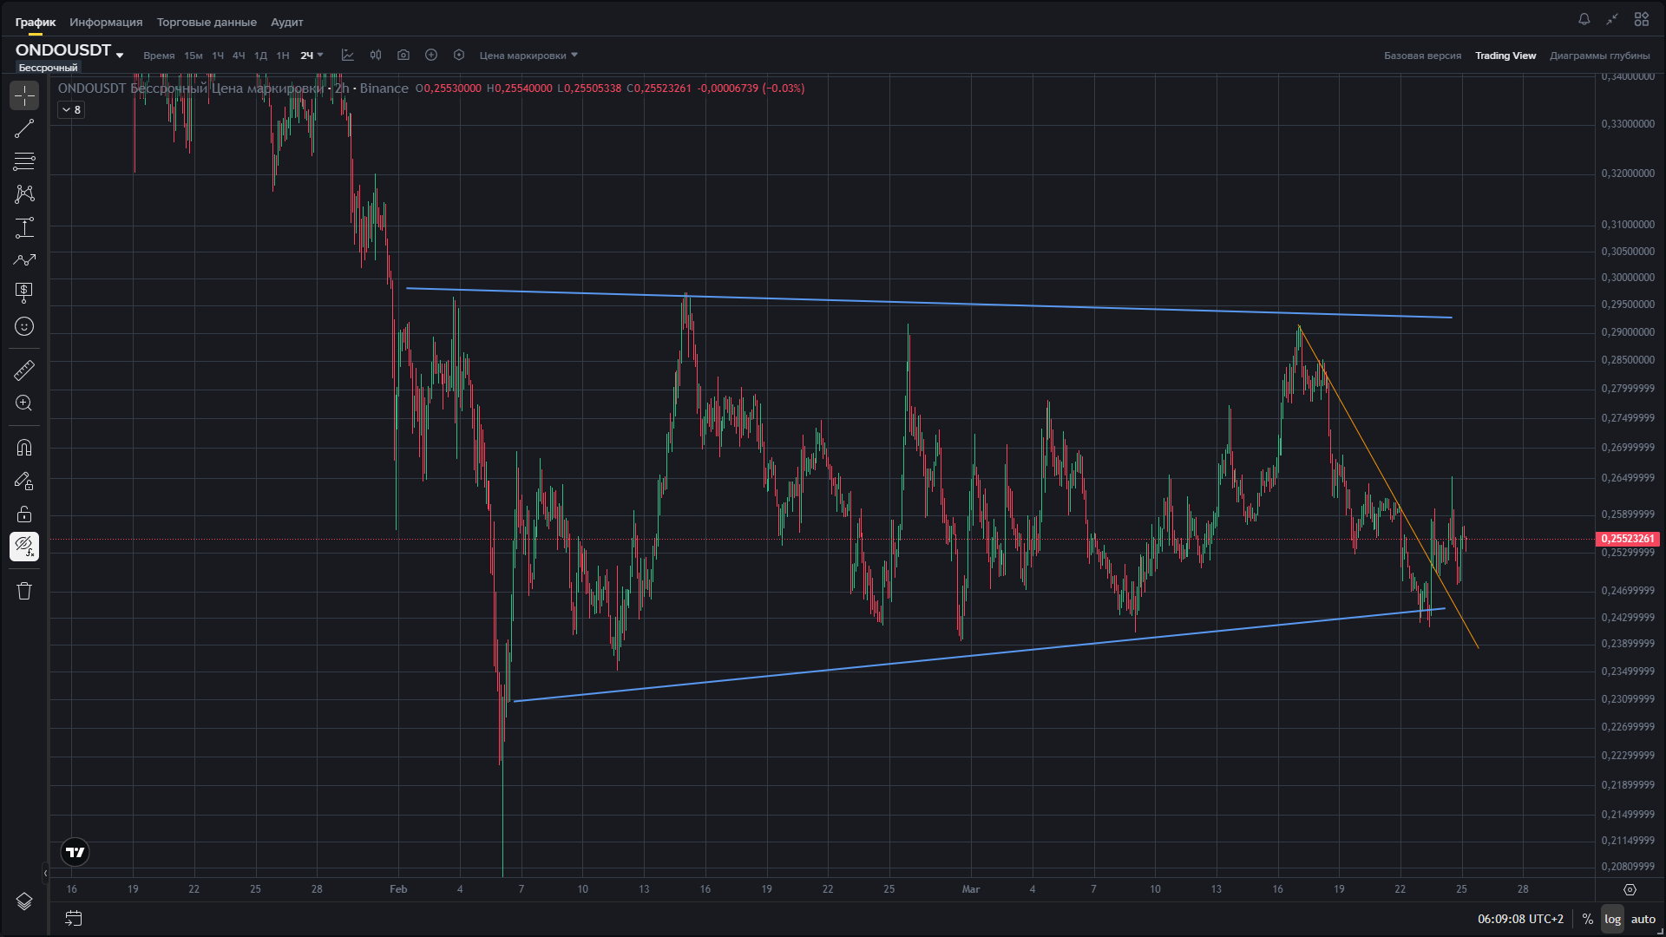Open the Цена маркировки dropdown
The image size is (1666, 937).
[x=528, y=56]
